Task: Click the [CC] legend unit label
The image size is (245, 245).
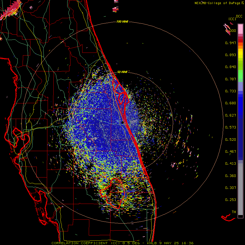Action: pos(232,19)
